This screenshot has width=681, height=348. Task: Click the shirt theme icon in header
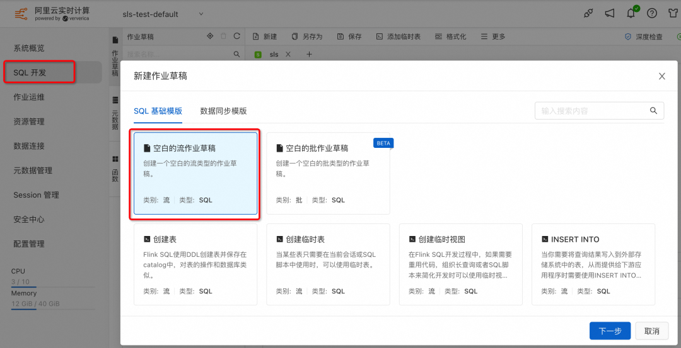click(x=673, y=13)
